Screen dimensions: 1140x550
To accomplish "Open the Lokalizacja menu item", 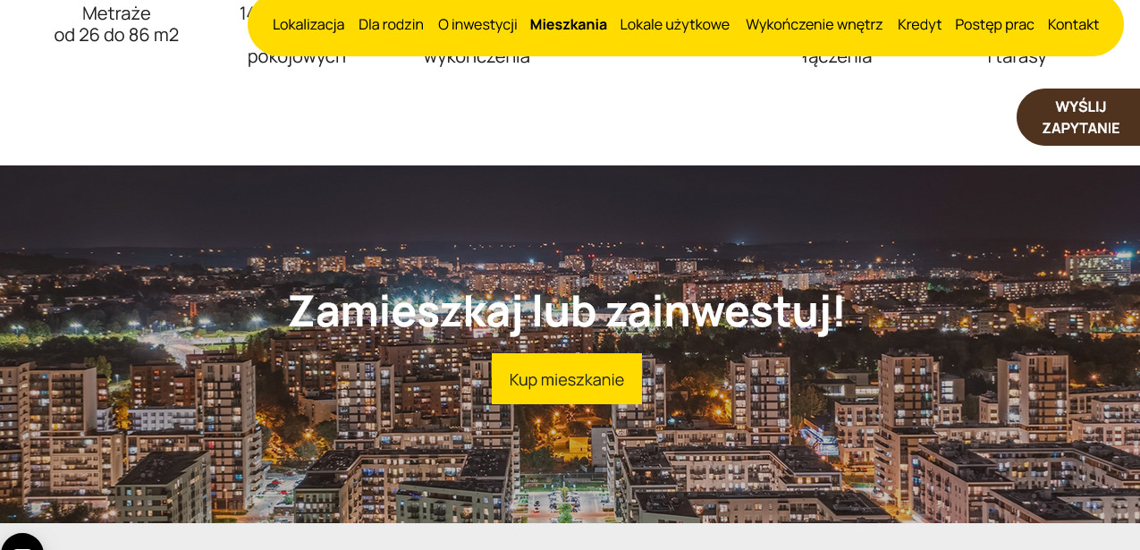I will (308, 24).
